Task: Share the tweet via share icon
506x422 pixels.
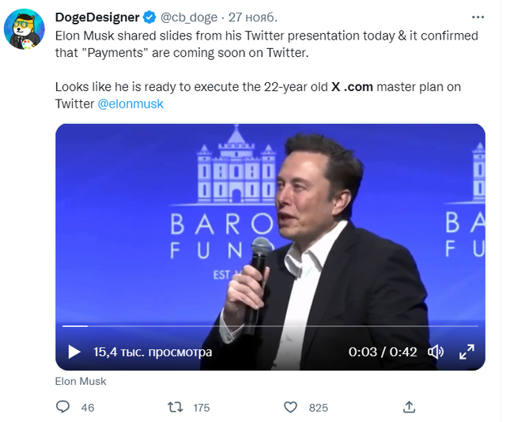Action: [409, 407]
